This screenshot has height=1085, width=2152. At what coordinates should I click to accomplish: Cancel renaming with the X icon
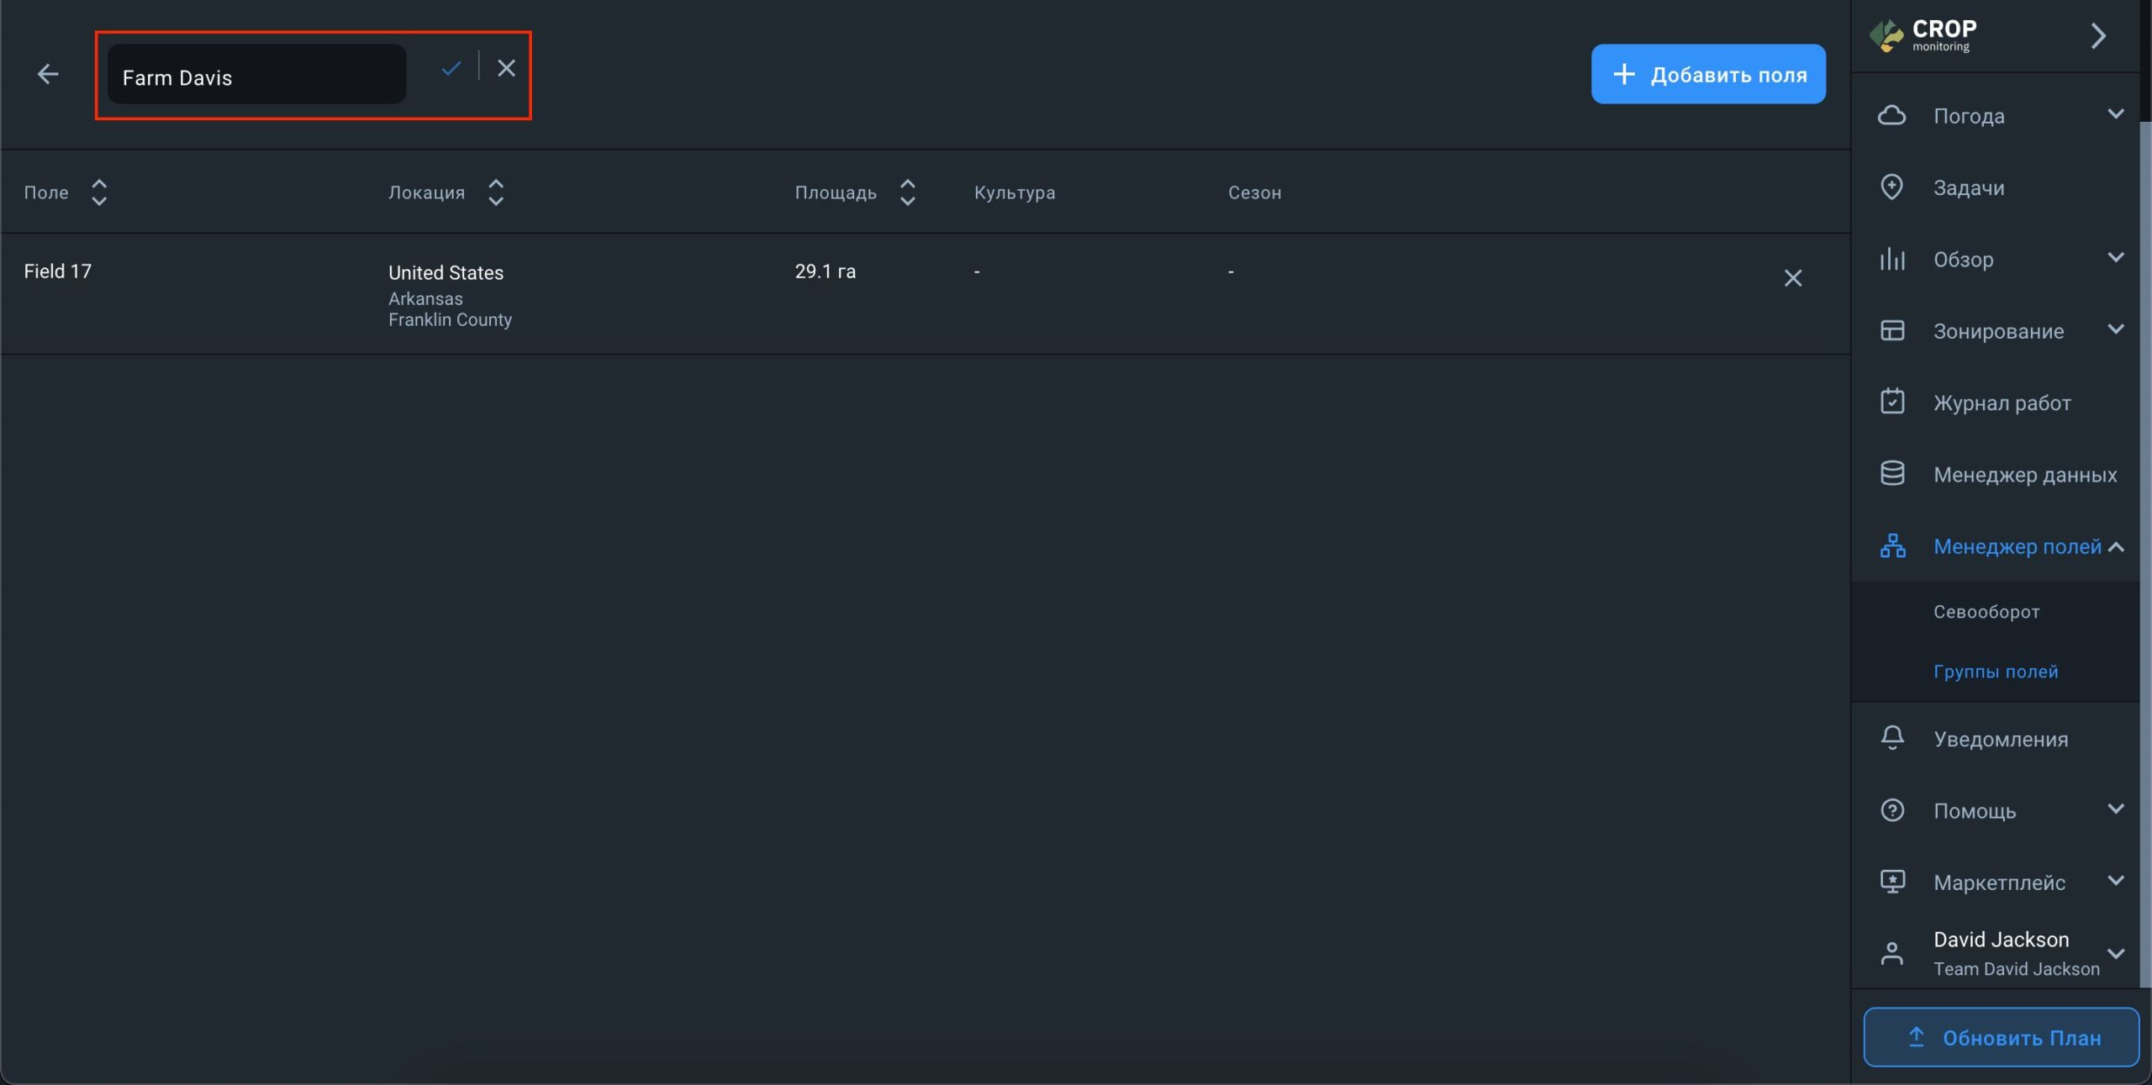[506, 68]
